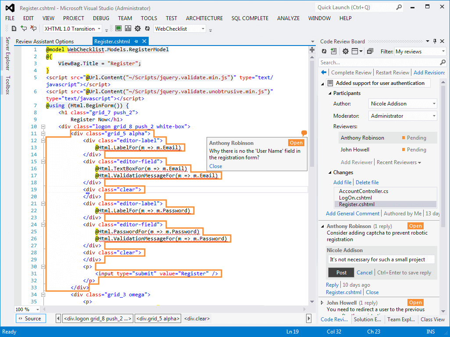Open the Author dropdown (Nicole Addison)
Screen dimensions: 450x337
pyautogui.click(x=403, y=104)
